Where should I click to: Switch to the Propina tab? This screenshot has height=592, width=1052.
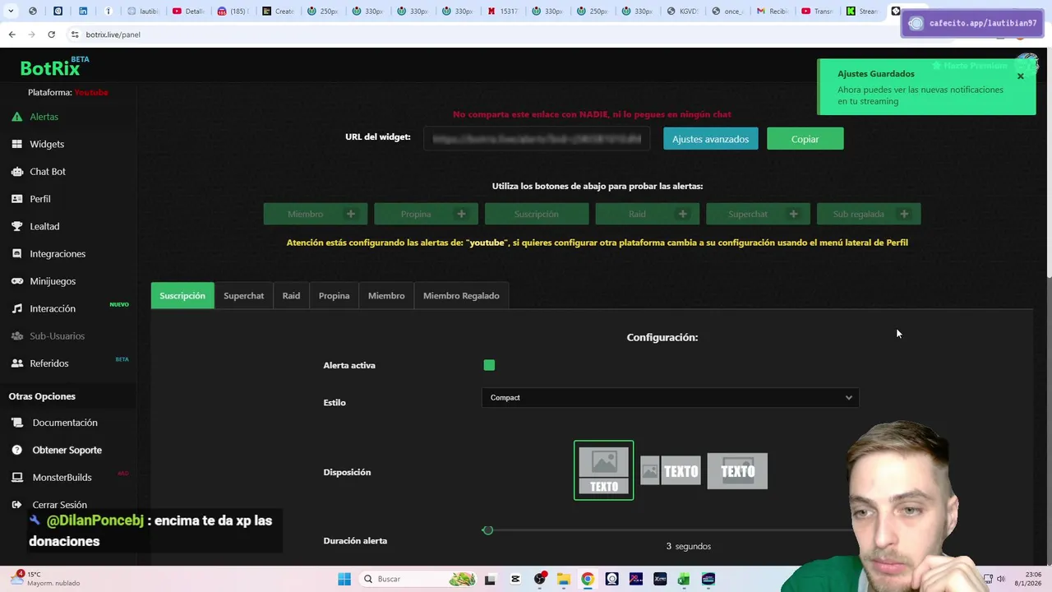point(334,296)
